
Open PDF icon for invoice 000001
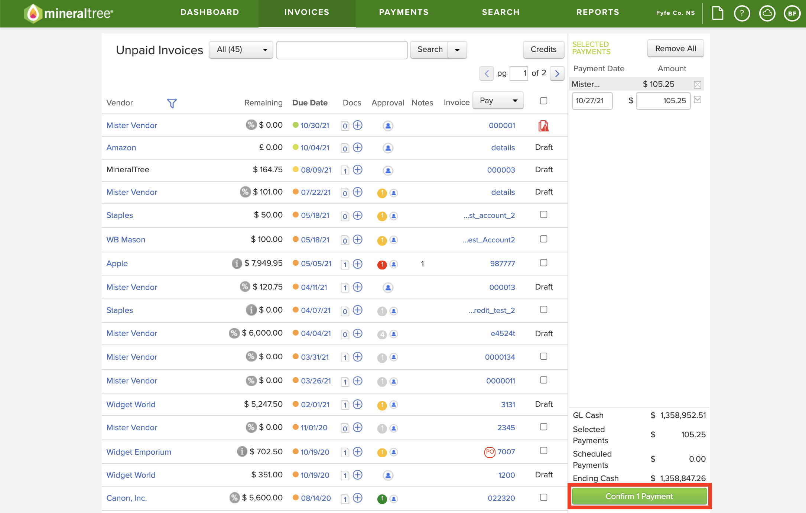point(543,126)
